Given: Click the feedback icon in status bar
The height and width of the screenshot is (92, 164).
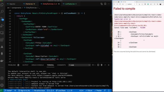Looking at the screenshot, I should (x=105, y=90).
